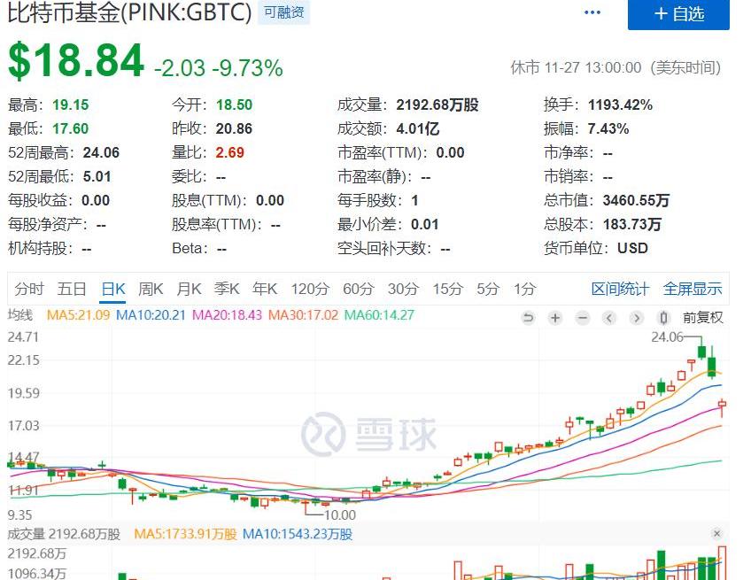Click the chart reset undo icon
This screenshot has height=580, width=751.
pyautogui.click(x=529, y=318)
